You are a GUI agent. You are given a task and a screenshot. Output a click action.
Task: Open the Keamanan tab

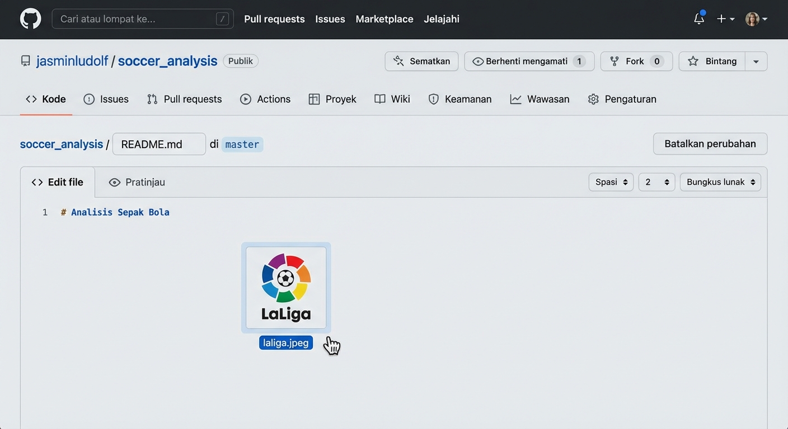tap(460, 99)
